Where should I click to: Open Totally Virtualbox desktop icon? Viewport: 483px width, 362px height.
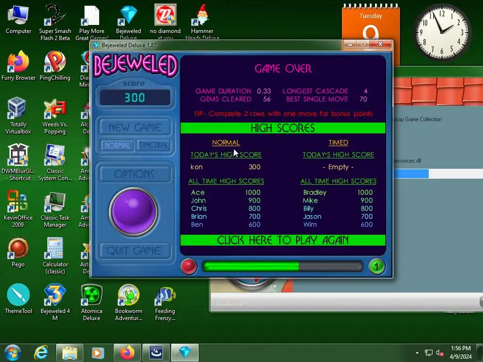18,116
